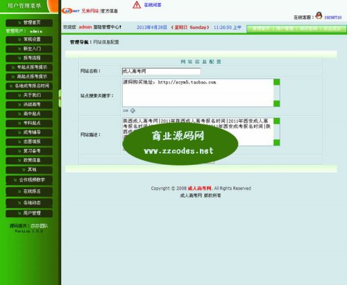Click the arrow icon beside 在线报名
The image size is (347, 285).
point(19,191)
